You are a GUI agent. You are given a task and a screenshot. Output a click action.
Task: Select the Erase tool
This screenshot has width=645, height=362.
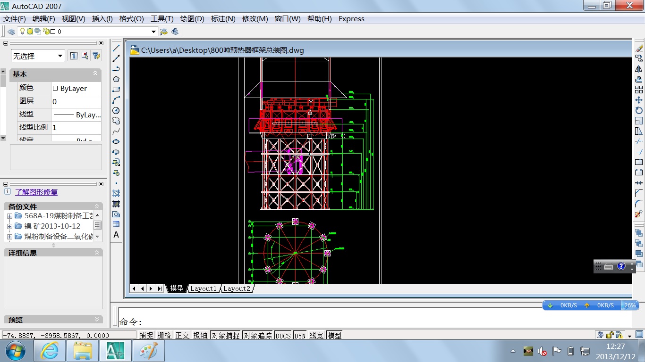pyautogui.click(x=639, y=48)
